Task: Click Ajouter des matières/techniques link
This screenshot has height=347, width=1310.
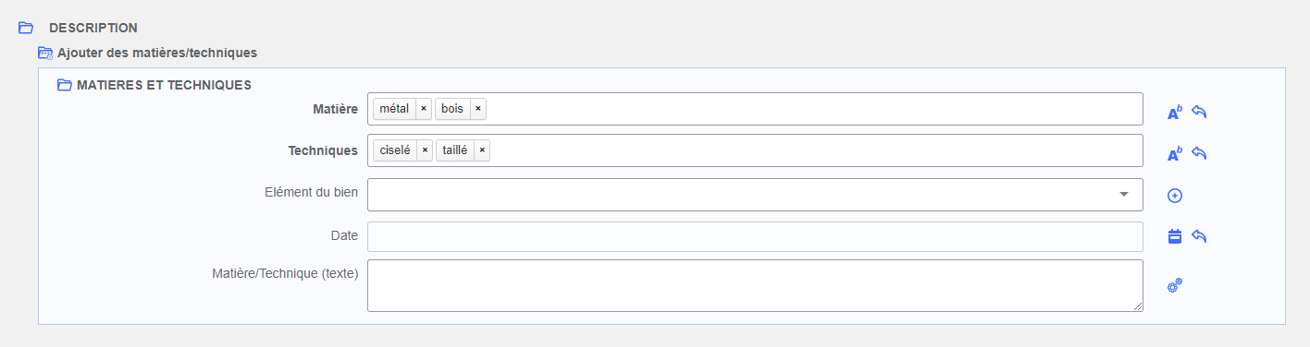Action: pyautogui.click(x=156, y=53)
